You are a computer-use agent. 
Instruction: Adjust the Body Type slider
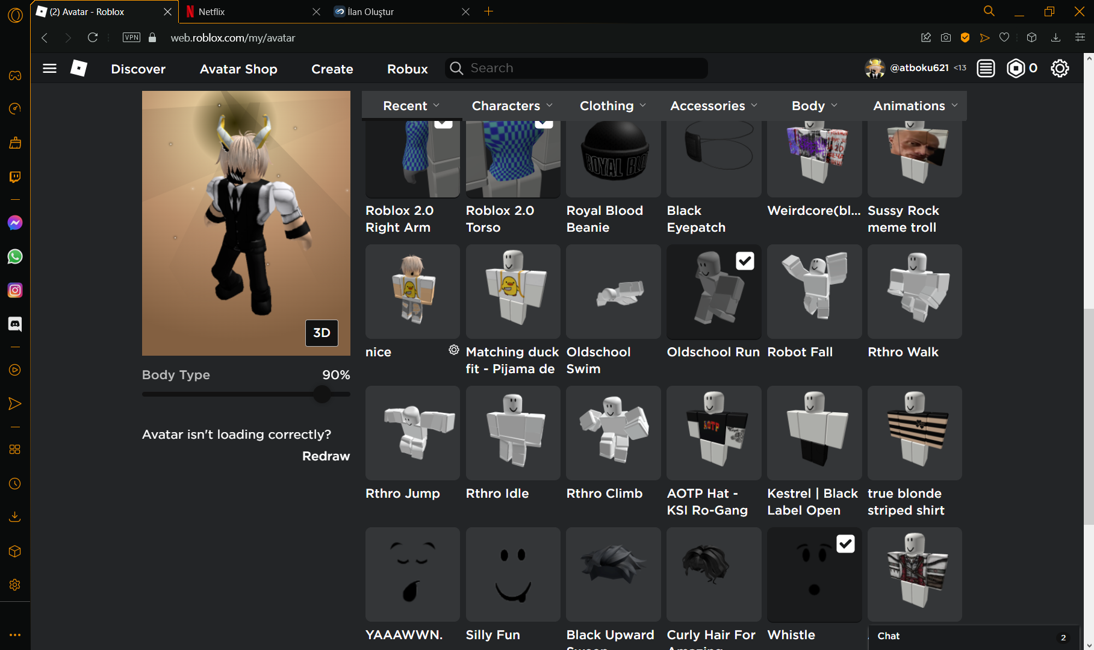[321, 394]
